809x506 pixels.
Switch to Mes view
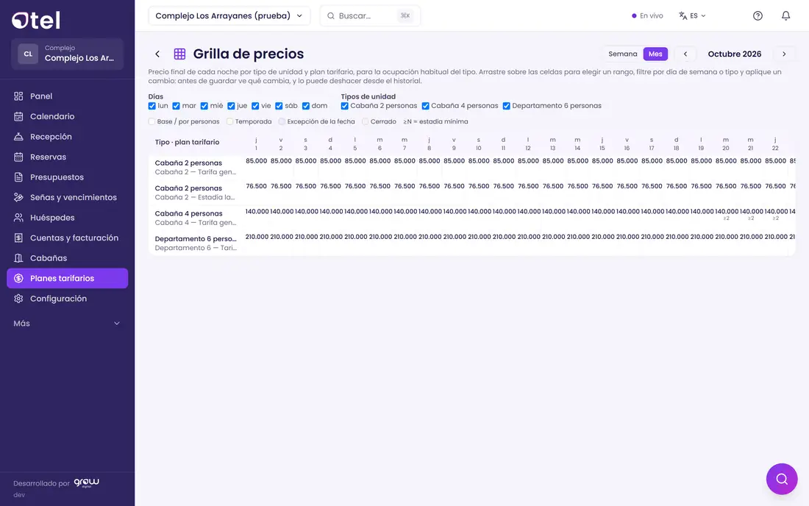(x=655, y=54)
